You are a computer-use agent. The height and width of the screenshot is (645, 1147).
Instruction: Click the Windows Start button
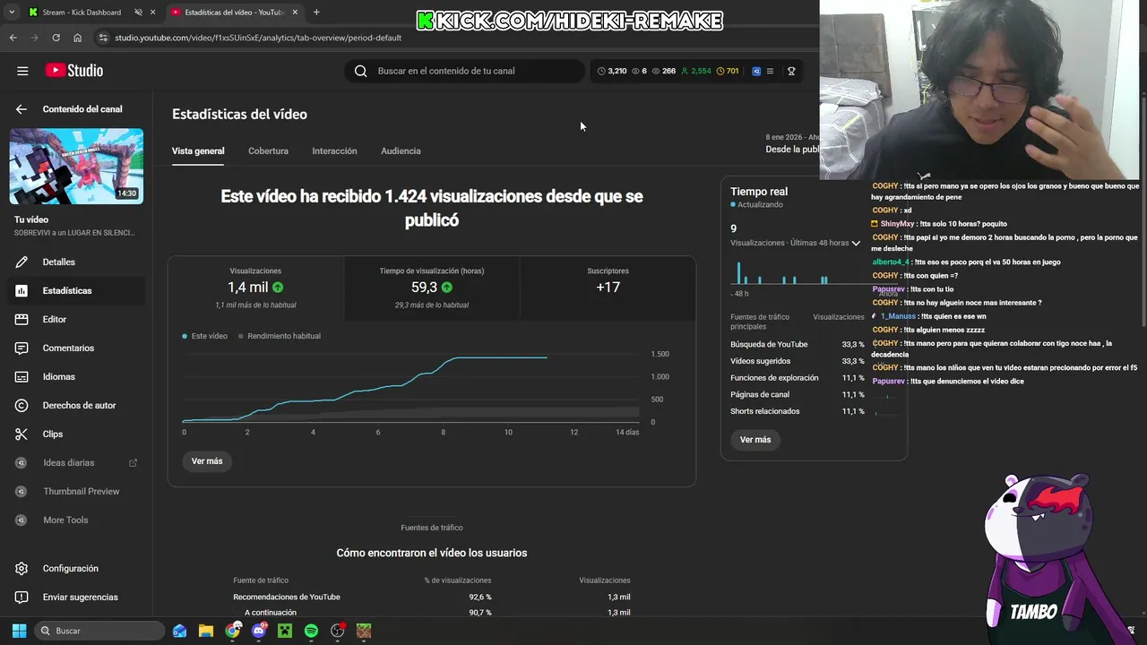pos(19,631)
